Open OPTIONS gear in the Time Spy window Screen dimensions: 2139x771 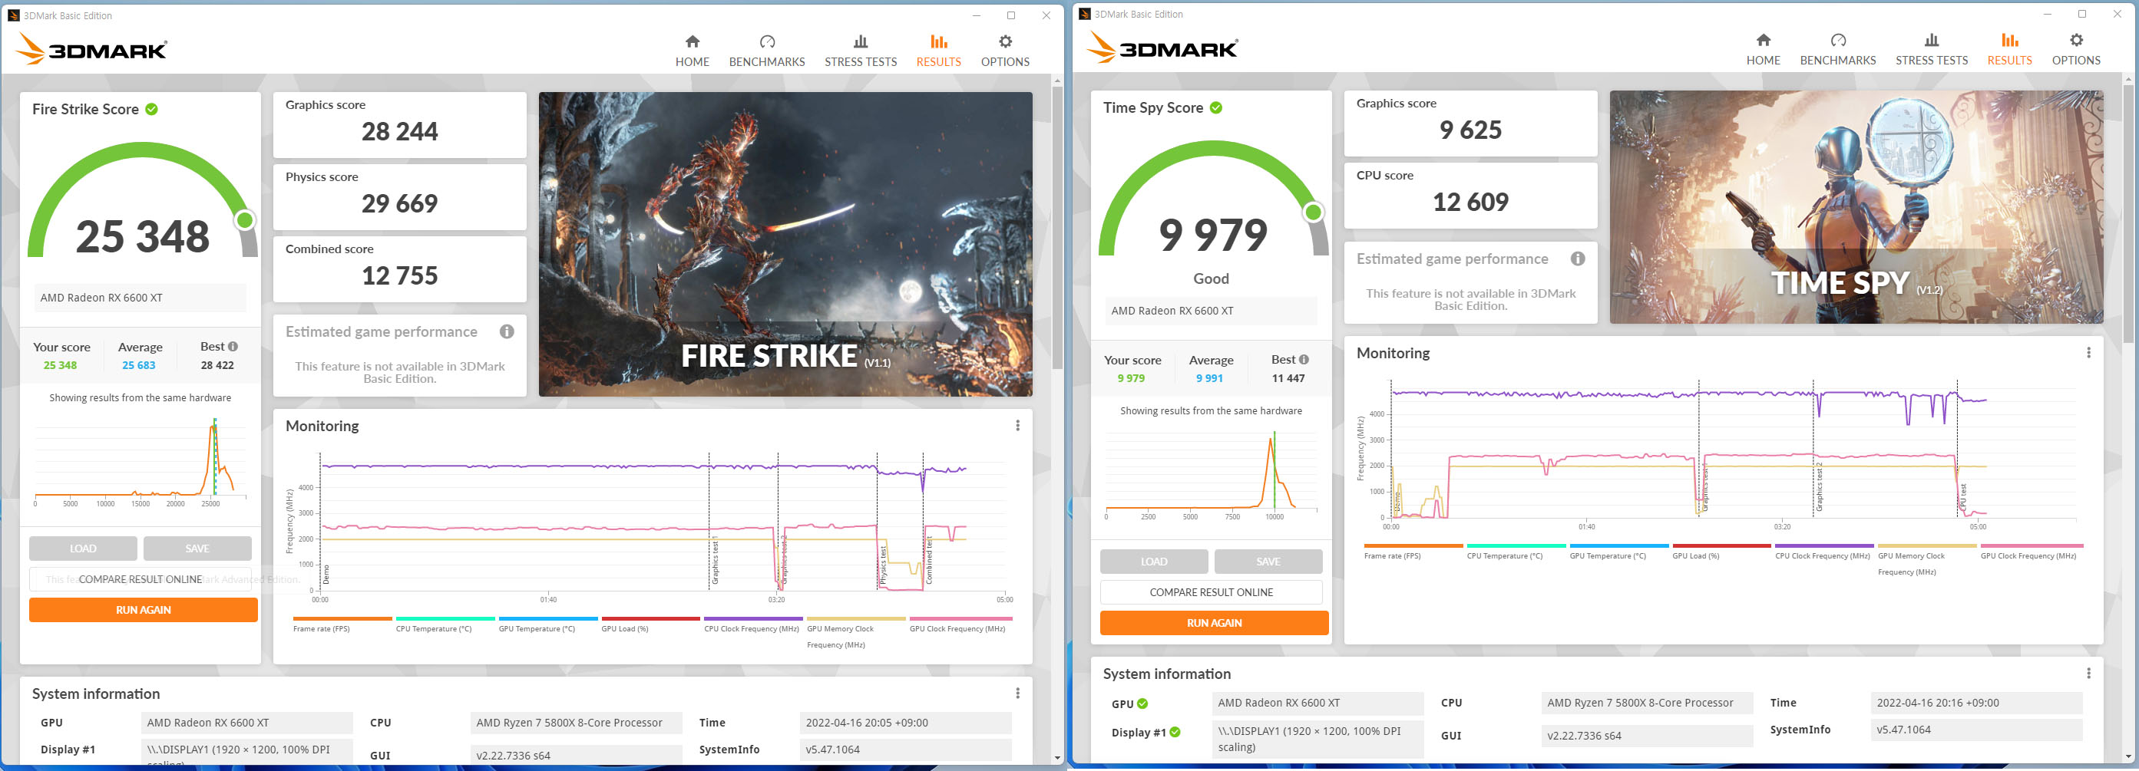click(2076, 49)
